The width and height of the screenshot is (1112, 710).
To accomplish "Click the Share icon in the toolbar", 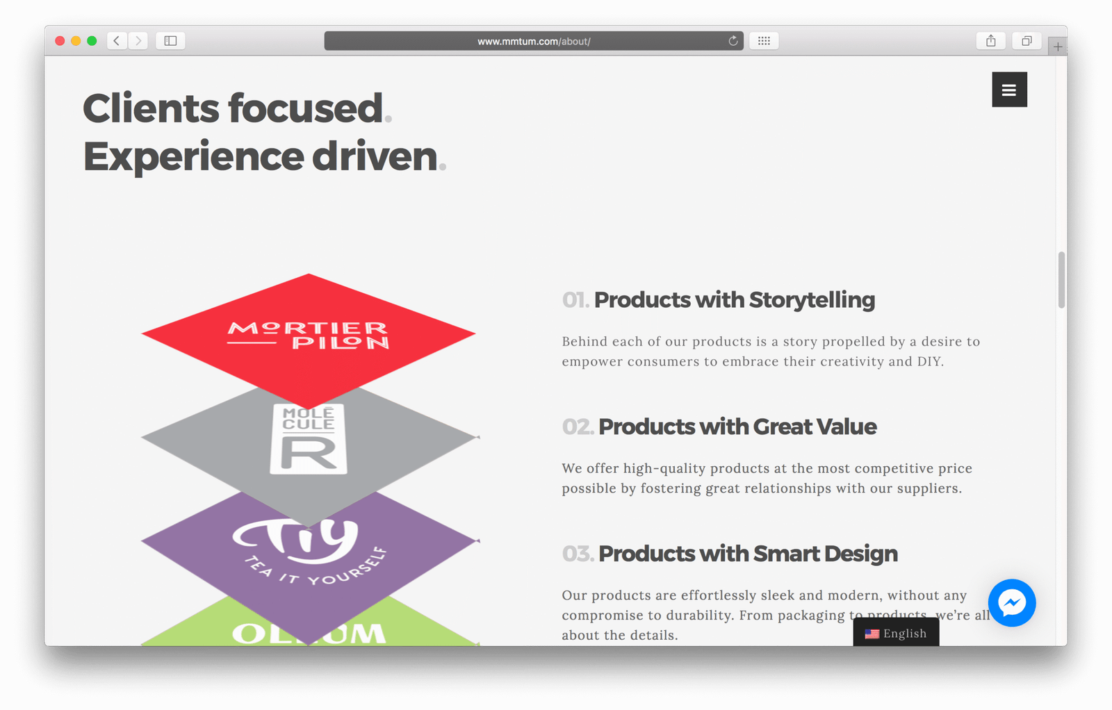I will tap(991, 41).
